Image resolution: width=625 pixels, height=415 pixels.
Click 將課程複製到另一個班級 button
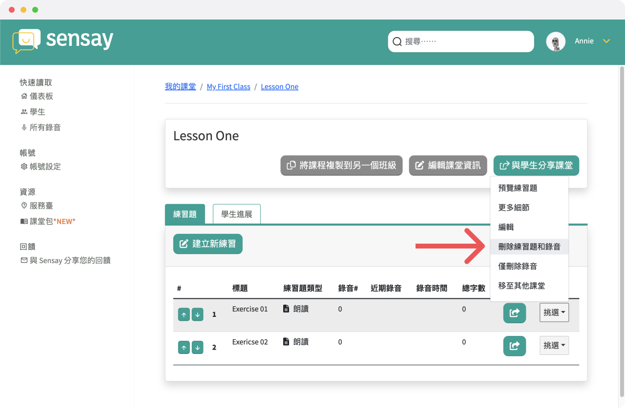pyautogui.click(x=341, y=166)
